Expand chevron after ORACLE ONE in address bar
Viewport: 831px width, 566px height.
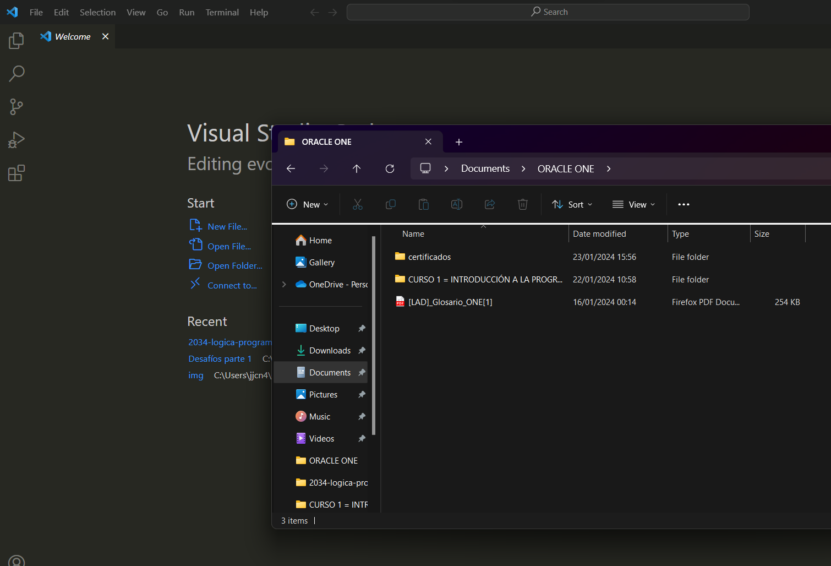click(x=608, y=168)
